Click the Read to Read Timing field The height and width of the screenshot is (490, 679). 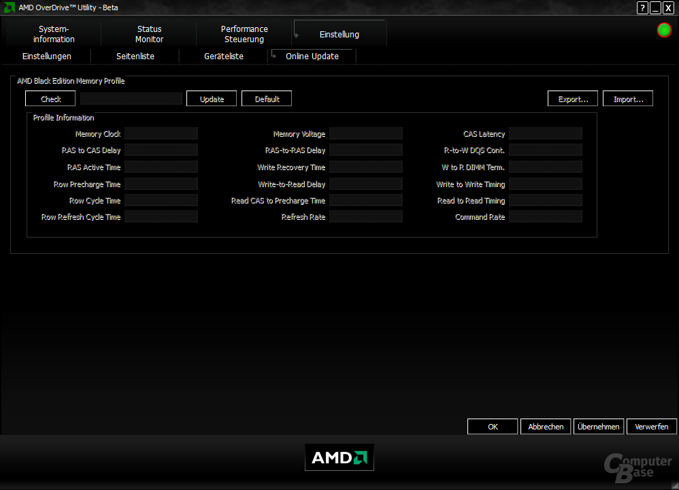pyautogui.click(x=546, y=200)
